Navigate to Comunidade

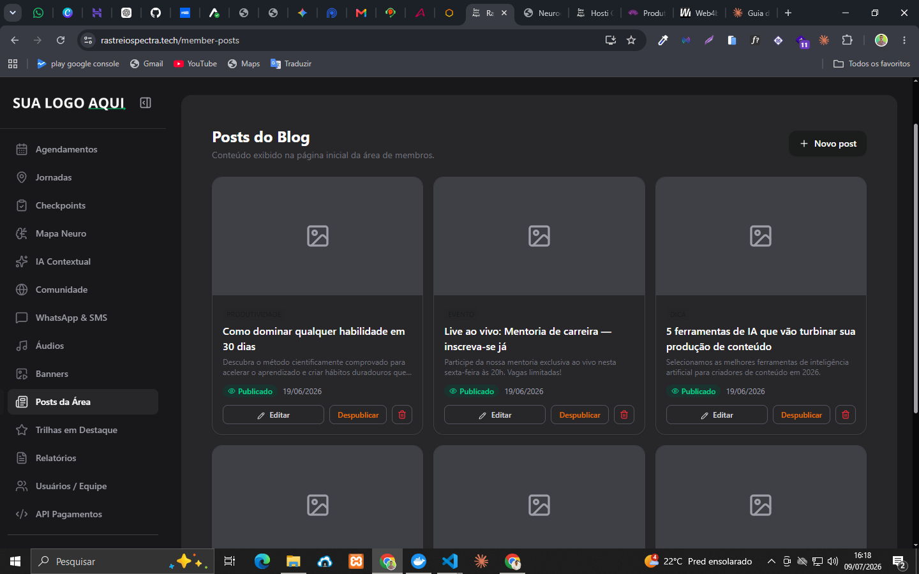[x=83, y=290]
